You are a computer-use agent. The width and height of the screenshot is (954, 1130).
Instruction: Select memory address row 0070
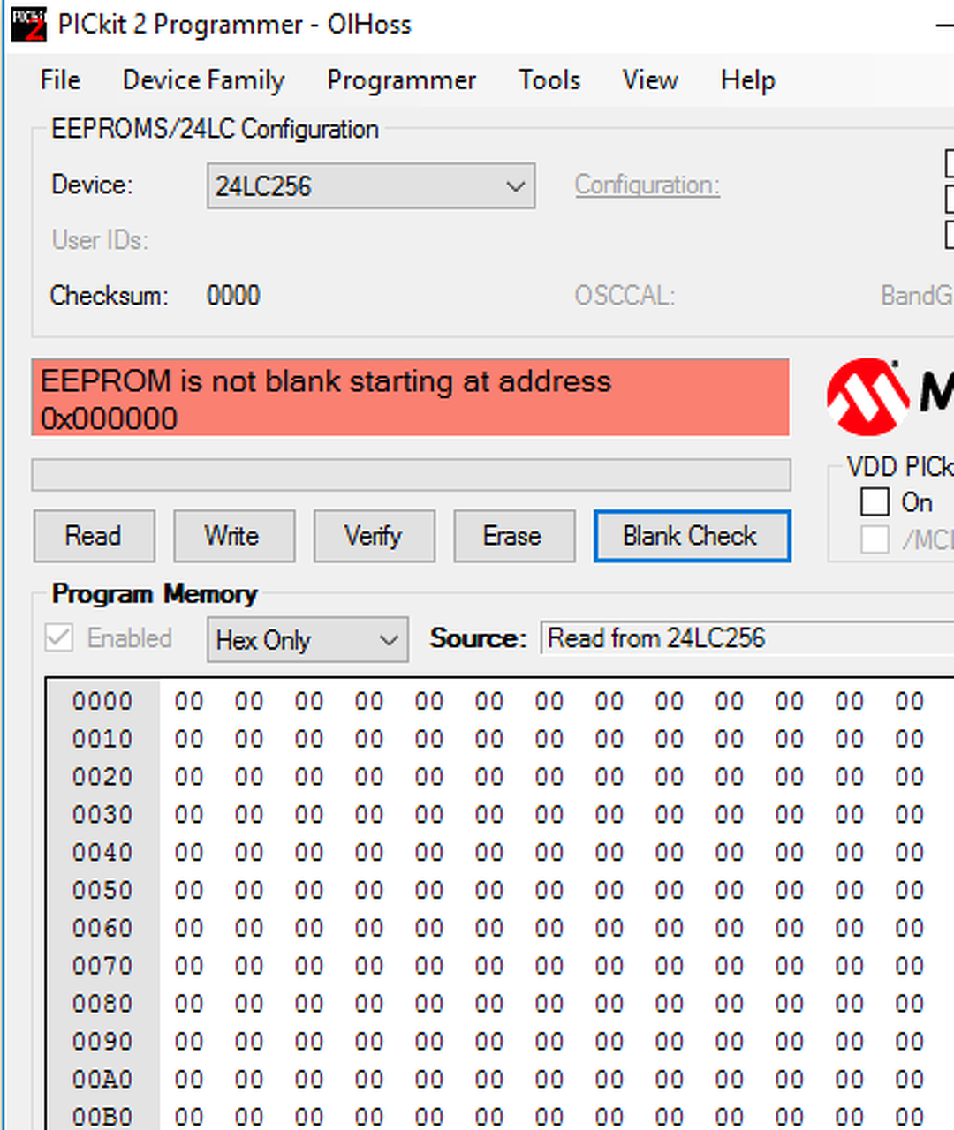click(102, 966)
